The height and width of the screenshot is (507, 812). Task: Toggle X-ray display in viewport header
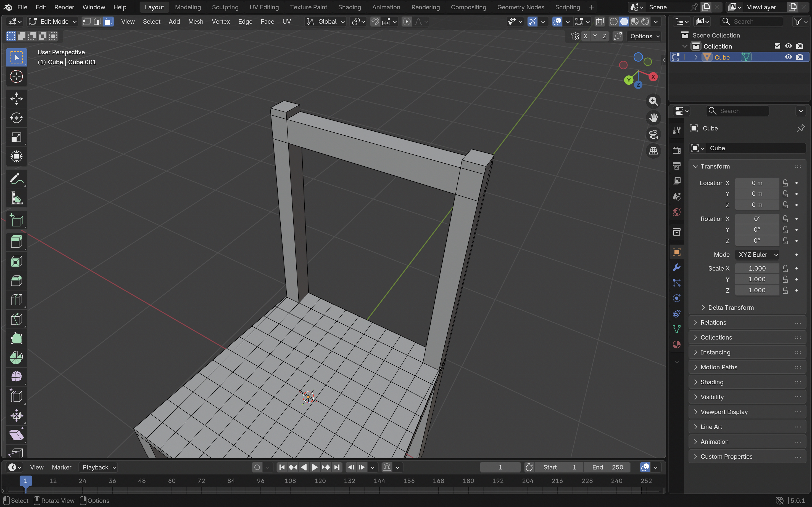600,22
